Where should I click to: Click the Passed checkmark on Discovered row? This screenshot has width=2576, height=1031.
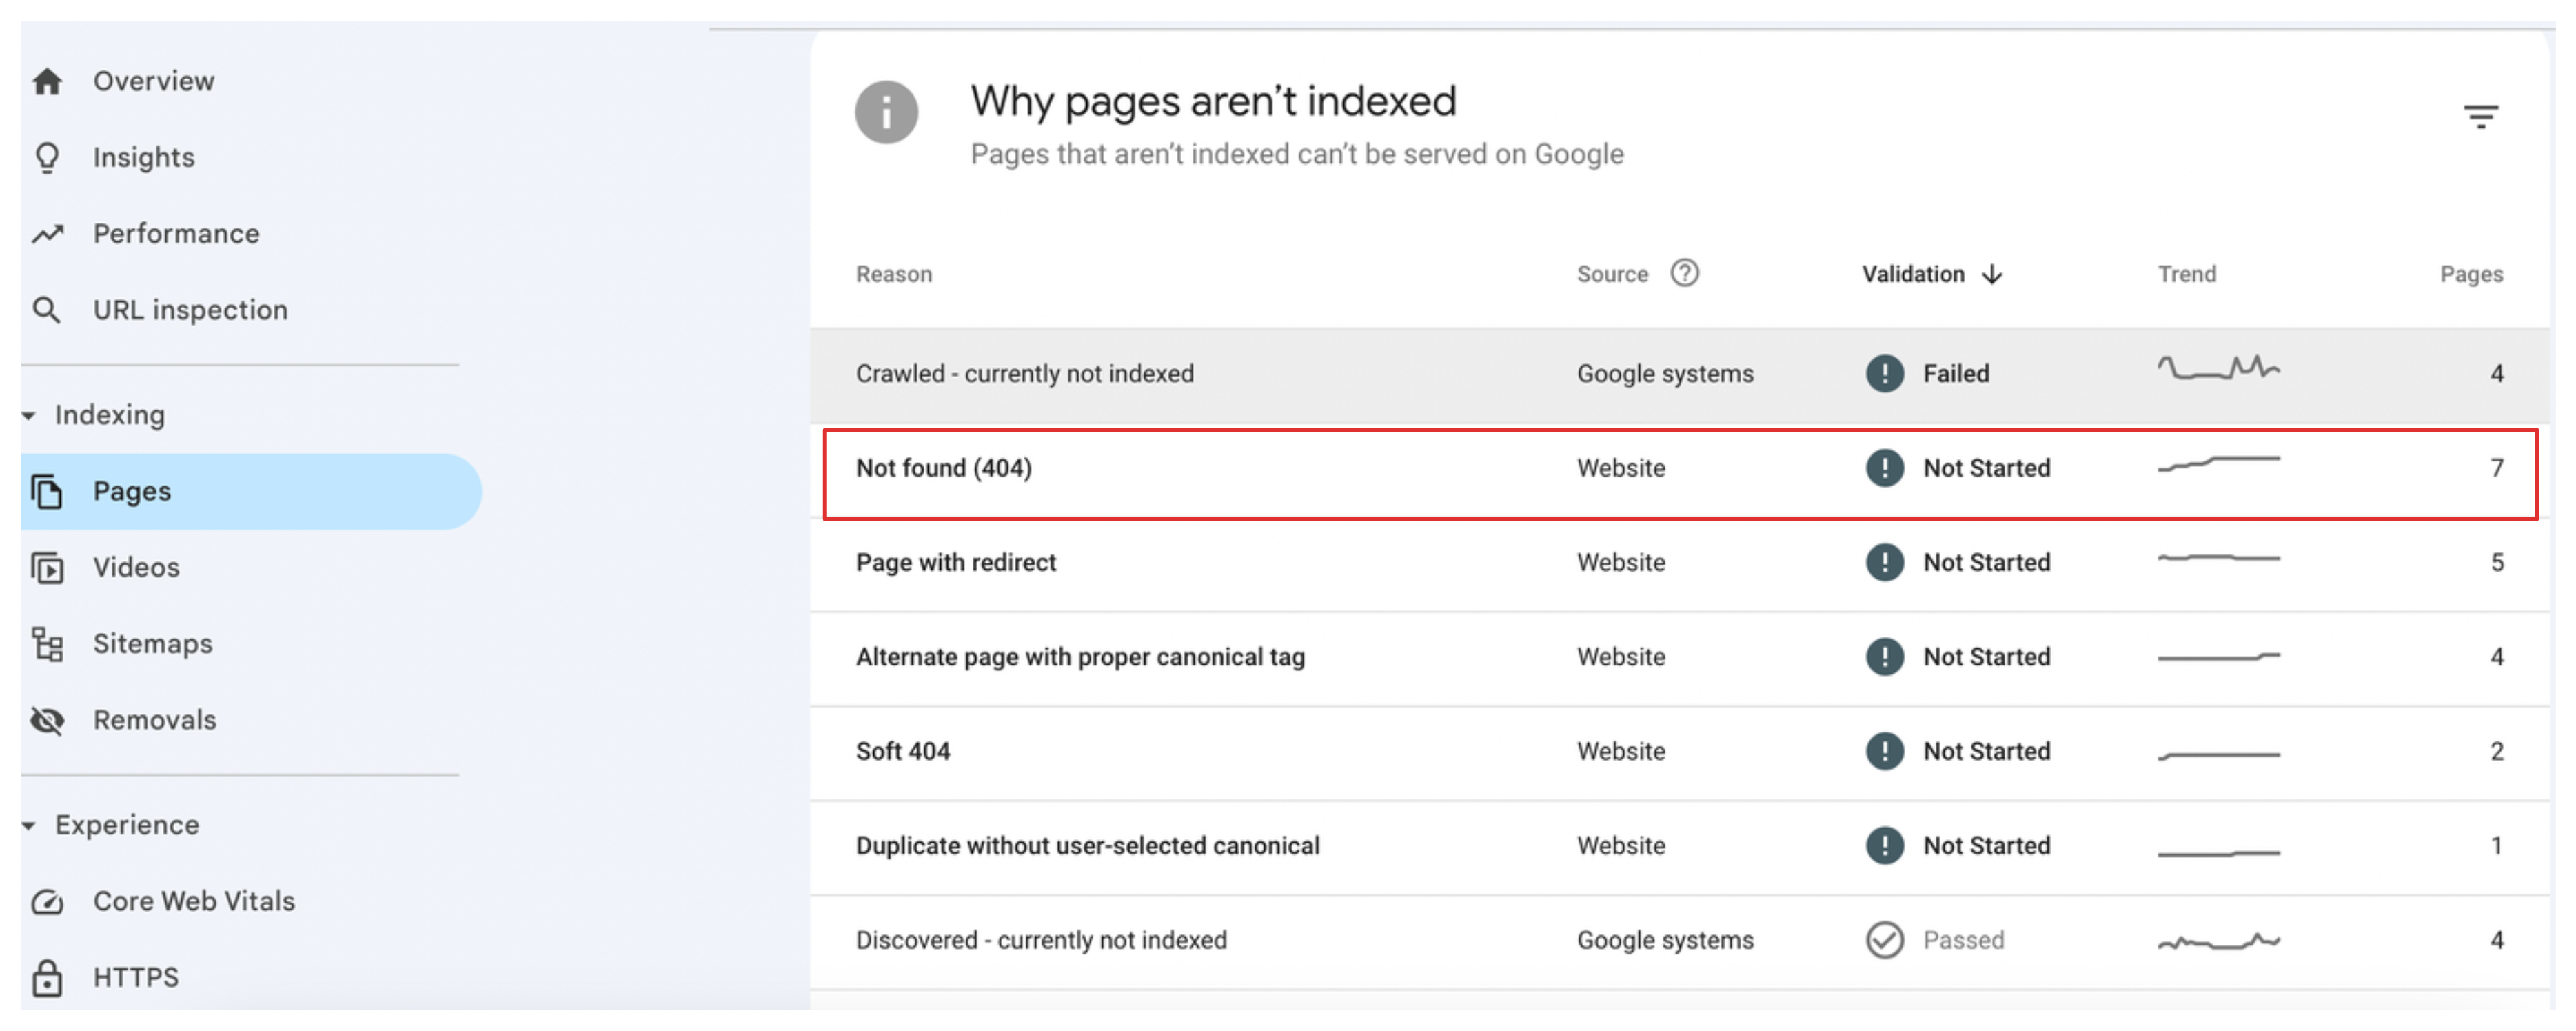pos(1885,940)
